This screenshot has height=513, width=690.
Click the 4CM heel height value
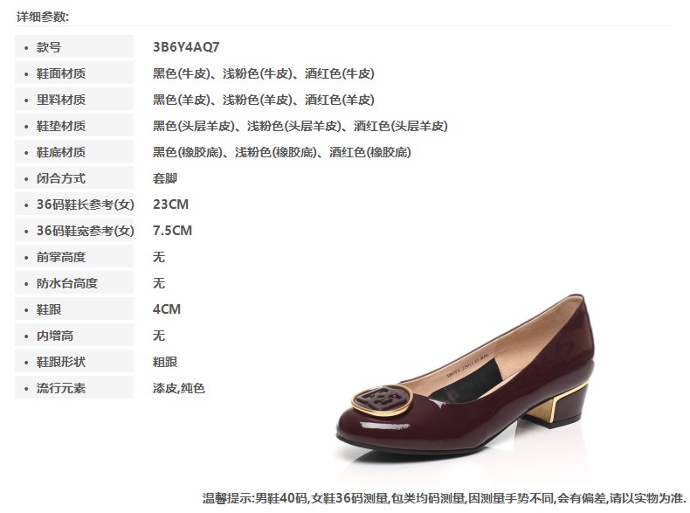[166, 309]
